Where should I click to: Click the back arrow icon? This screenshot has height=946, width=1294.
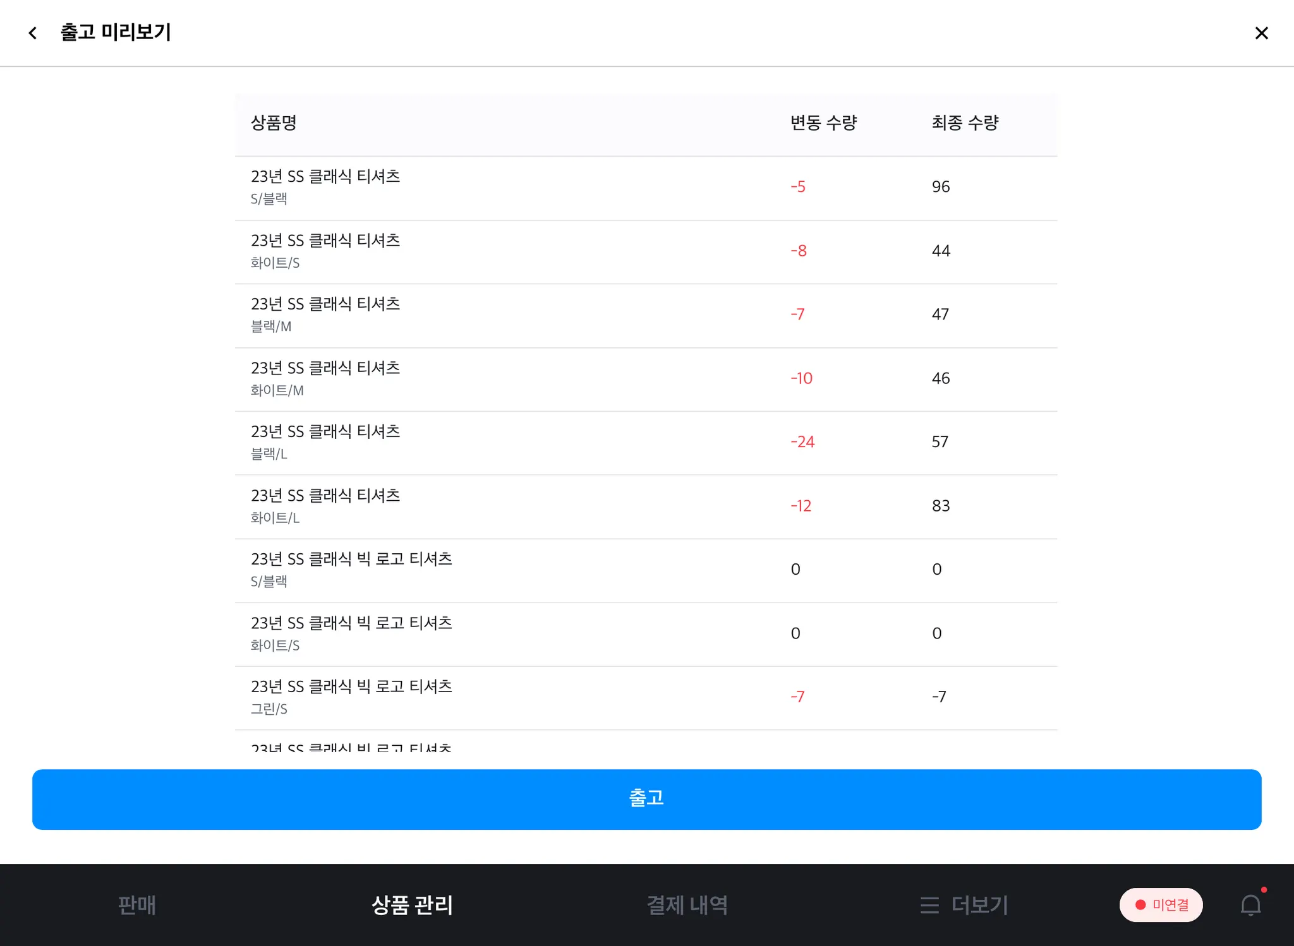(x=33, y=33)
